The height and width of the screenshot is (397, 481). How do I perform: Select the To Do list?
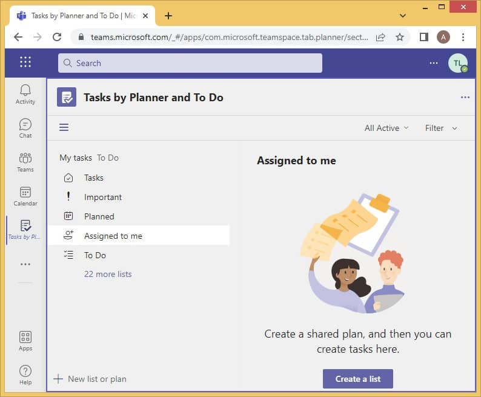pos(138,255)
